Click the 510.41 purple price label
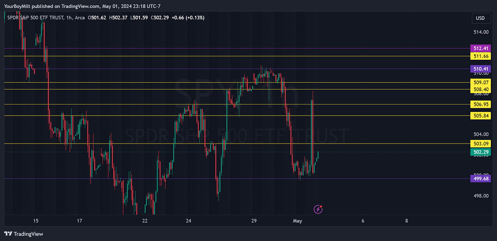The image size is (497, 241). tap(480, 69)
